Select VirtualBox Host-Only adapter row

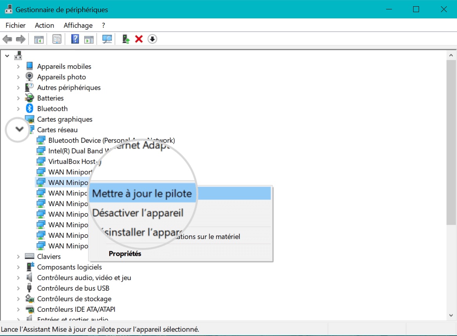(75, 161)
